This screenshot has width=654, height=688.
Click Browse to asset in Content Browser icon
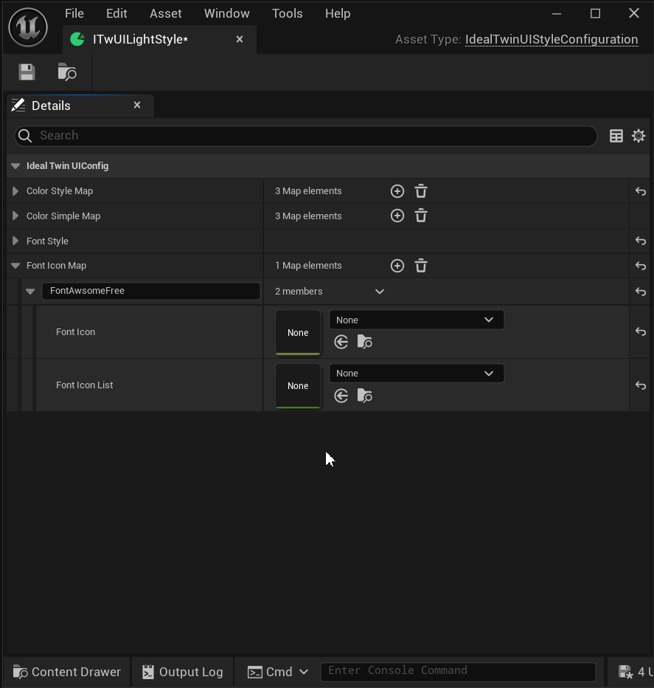pyautogui.click(x=67, y=72)
